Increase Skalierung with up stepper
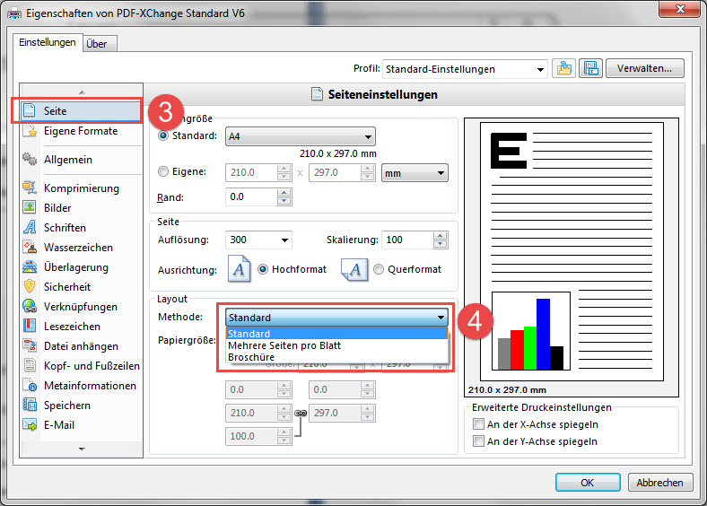 point(440,235)
